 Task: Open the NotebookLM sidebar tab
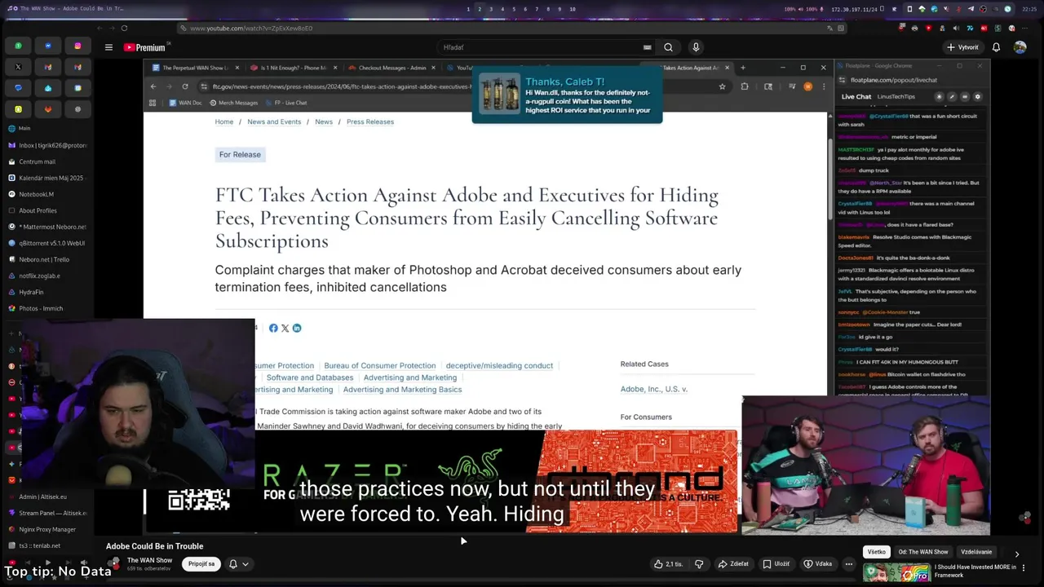click(x=47, y=194)
